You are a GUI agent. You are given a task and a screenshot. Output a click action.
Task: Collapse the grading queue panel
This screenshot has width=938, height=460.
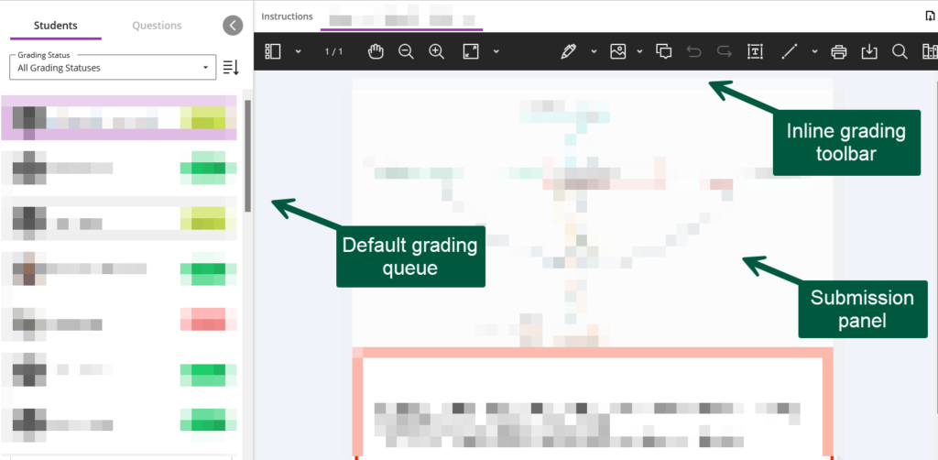[x=233, y=26]
